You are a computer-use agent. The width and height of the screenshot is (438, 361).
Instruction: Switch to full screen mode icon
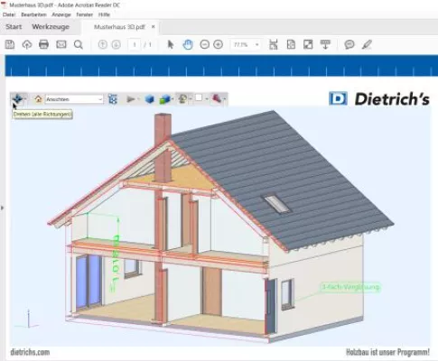coord(308,44)
